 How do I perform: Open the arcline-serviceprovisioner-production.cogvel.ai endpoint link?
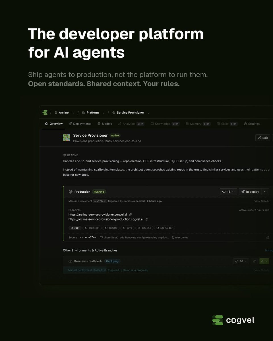coord(106,219)
